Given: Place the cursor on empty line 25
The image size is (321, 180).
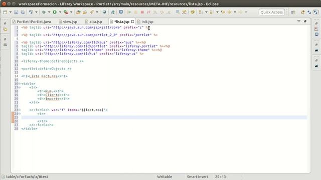Looking at the screenshot, I should click(164, 117).
